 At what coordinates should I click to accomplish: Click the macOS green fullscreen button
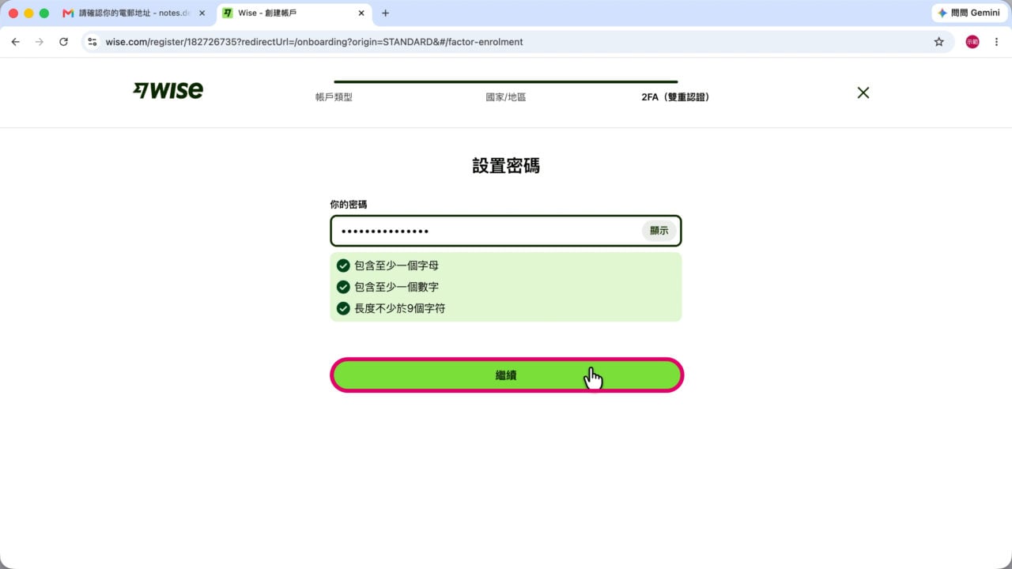(x=44, y=13)
